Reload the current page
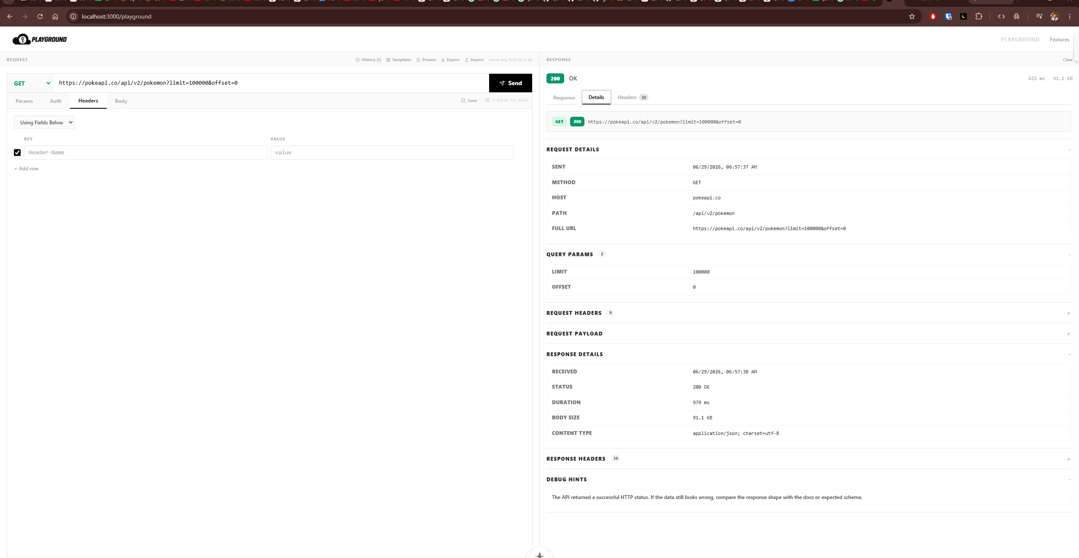 pos(40,16)
